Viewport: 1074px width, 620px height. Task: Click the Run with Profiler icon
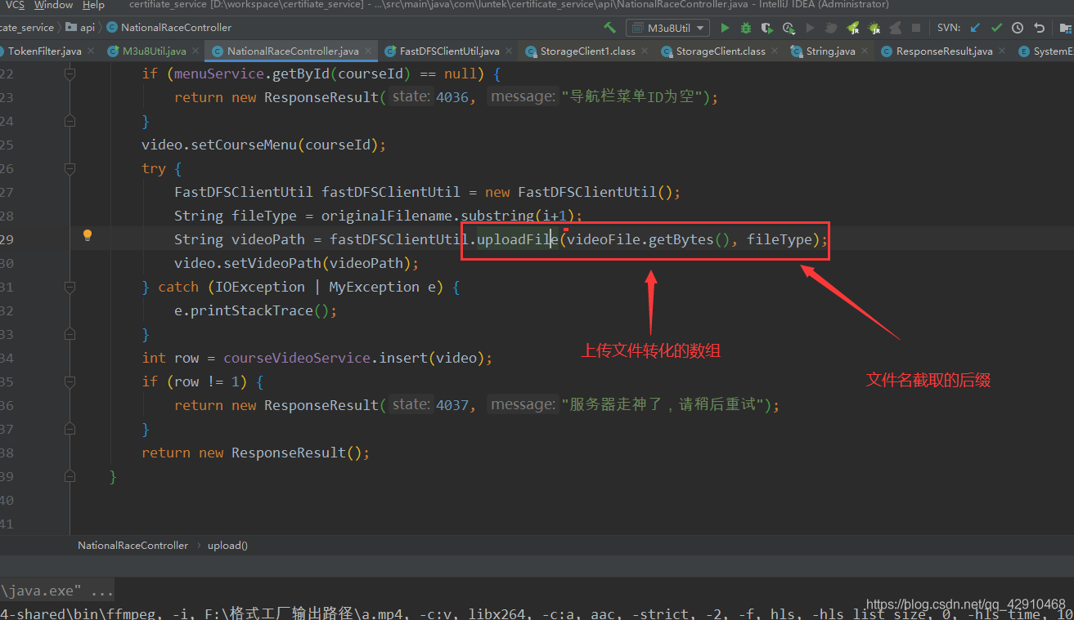pos(788,28)
